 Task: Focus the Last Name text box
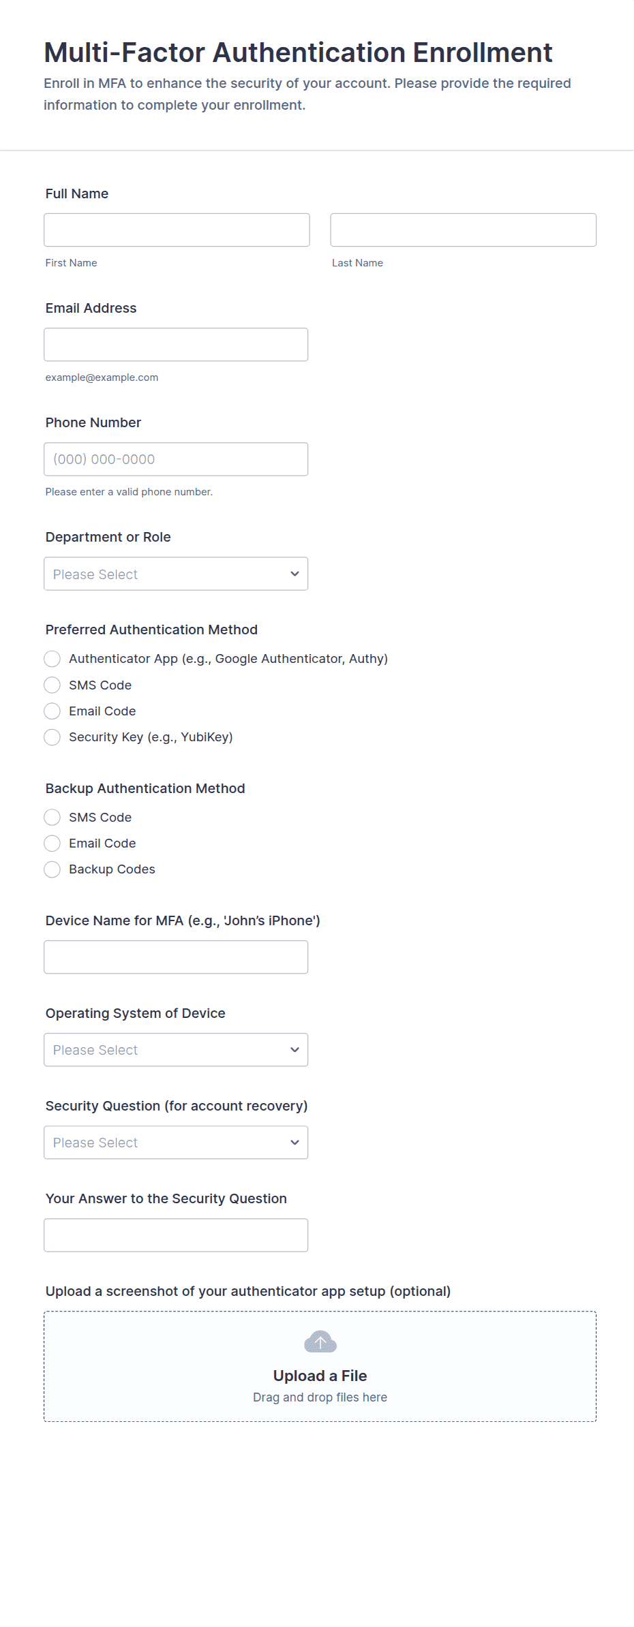coord(463,230)
